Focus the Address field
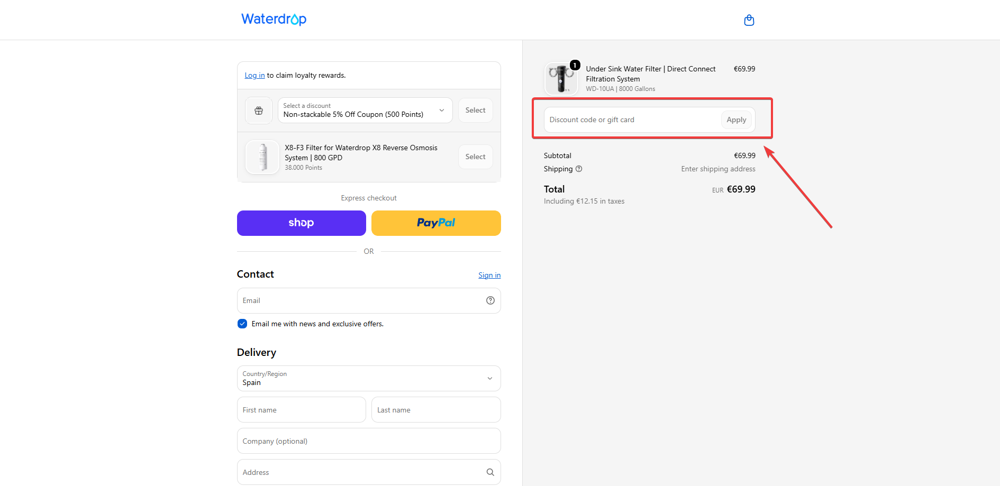The height and width of the screenshot is (486, 1000). [369, 472]
